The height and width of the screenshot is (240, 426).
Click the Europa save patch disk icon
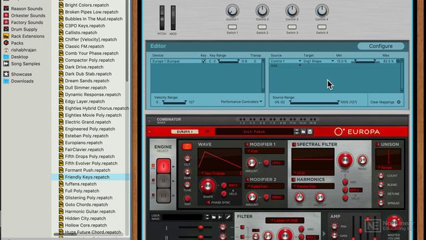click(310, 132)
